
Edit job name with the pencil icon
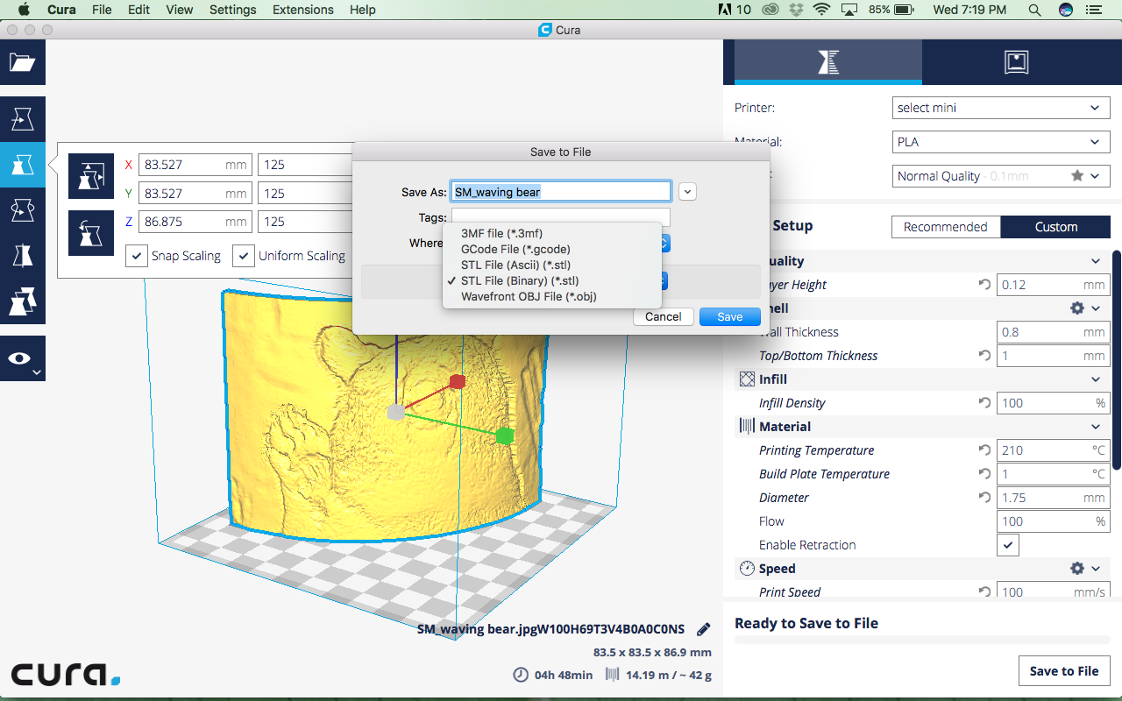coord(703,629)
